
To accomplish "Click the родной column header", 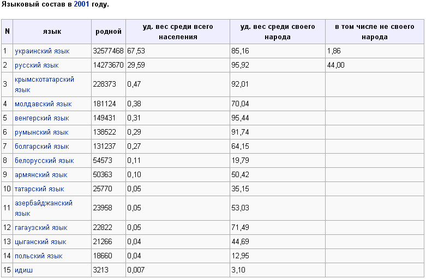I will pos(108,32).
